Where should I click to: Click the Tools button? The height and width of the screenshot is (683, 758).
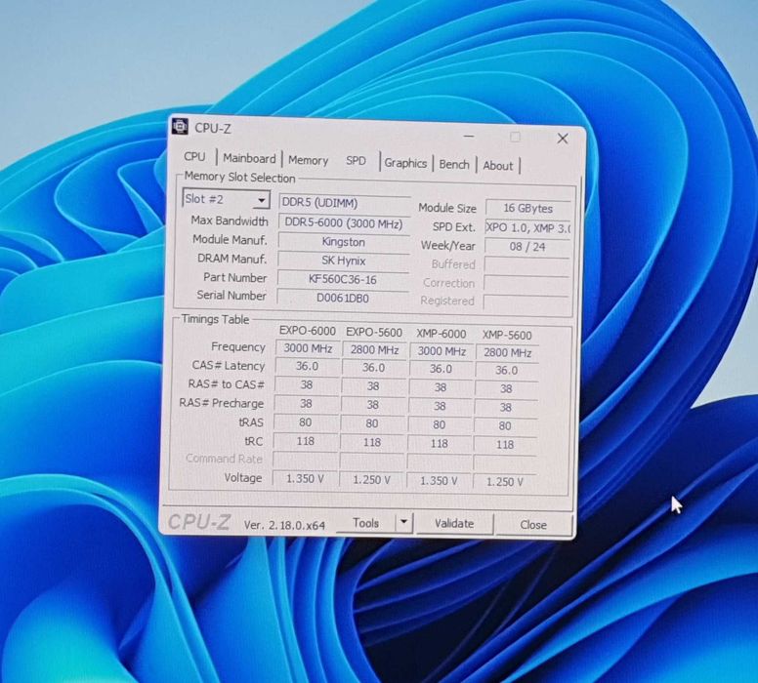tap(365, 523)
